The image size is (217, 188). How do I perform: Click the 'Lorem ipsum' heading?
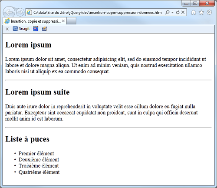pyautogui.click(x=28, y=44)
